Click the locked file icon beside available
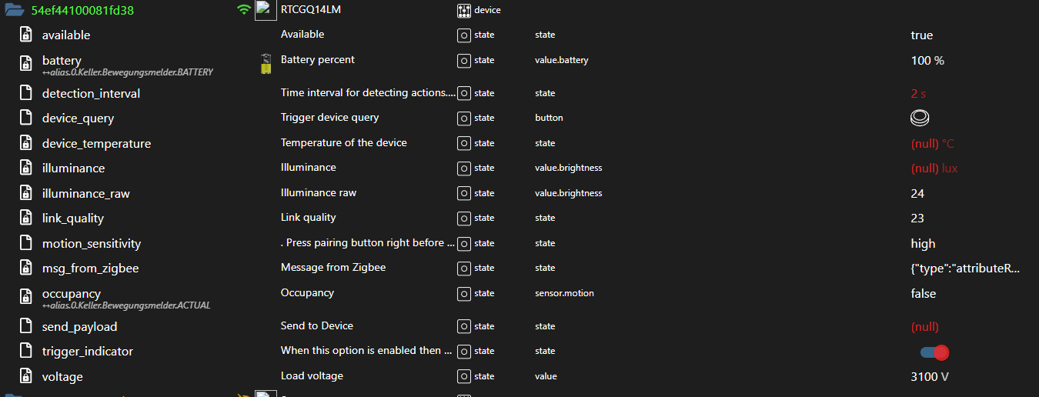Image resolution: width=1039 pixels, height=397 pixels. point(25,35)
